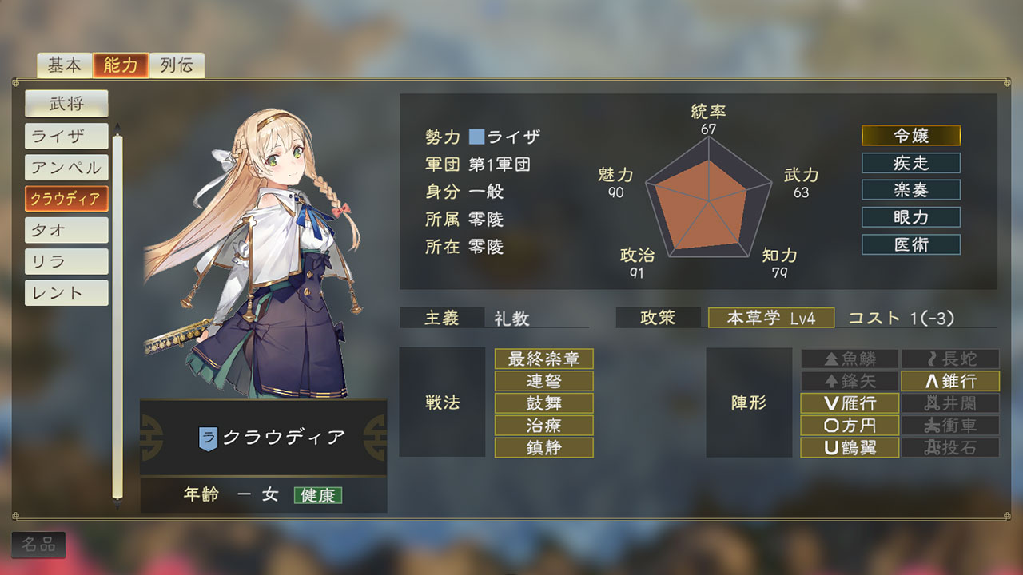Choose the 方円 formation
Screen dimensions: 1023x575
pyautogui.click(x=850, y=426)
